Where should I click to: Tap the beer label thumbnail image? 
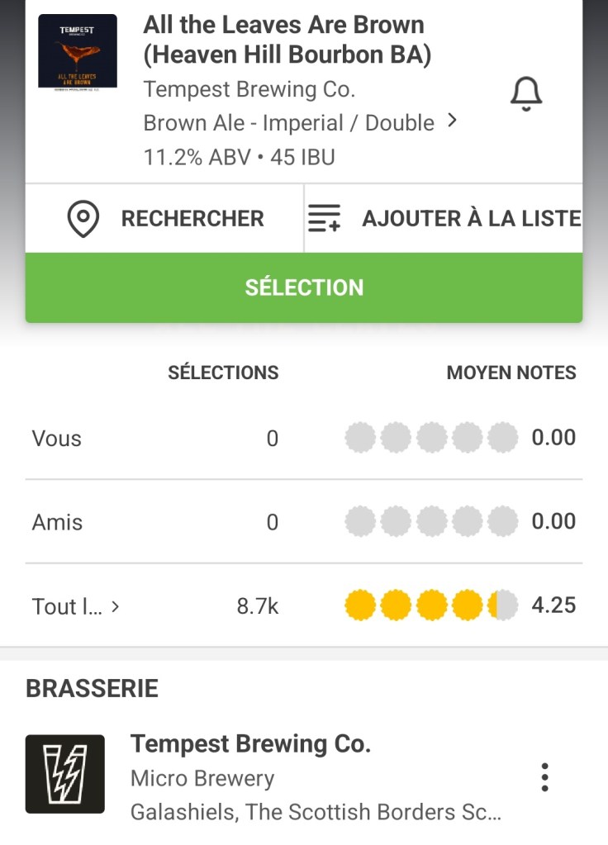(x=78, y=51)
